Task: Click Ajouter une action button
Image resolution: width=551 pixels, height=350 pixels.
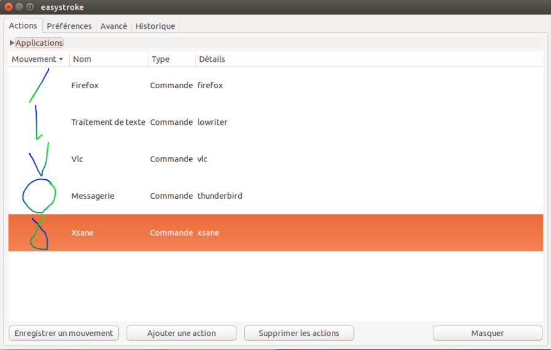Action: click(181, 333)
